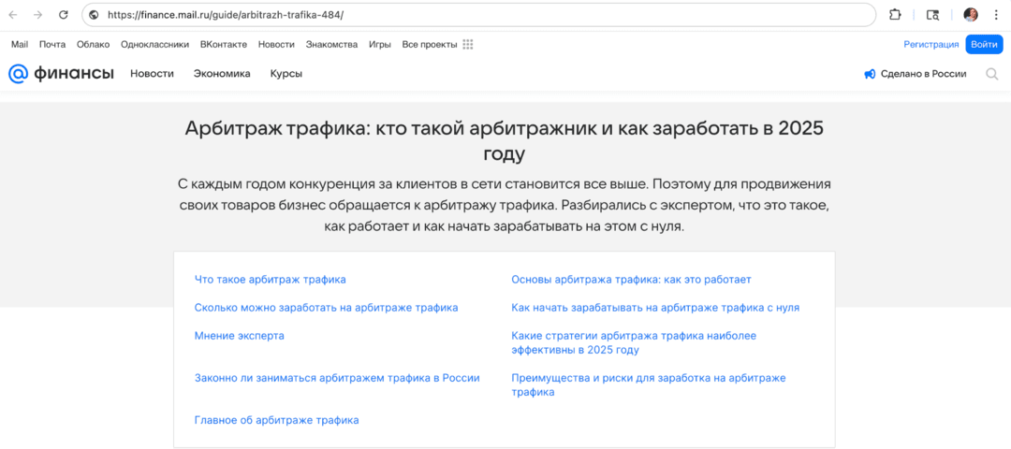The height and width of the screenshot is (449, 1011).
Task: Jump to Основы арбитража трафика: как это работает
Action: point(631,280)
